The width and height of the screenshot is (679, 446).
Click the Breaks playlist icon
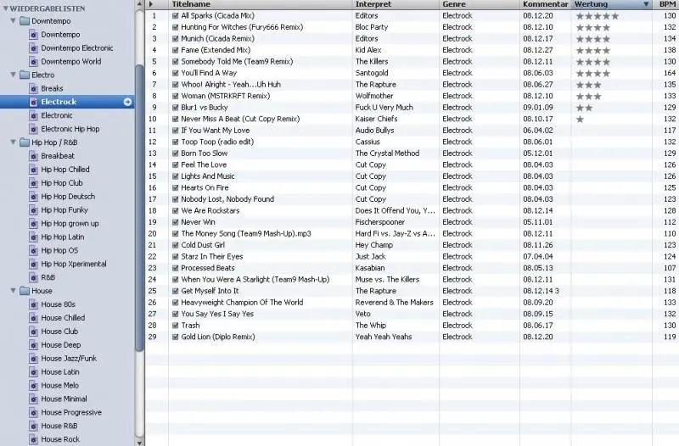point(34,88)
